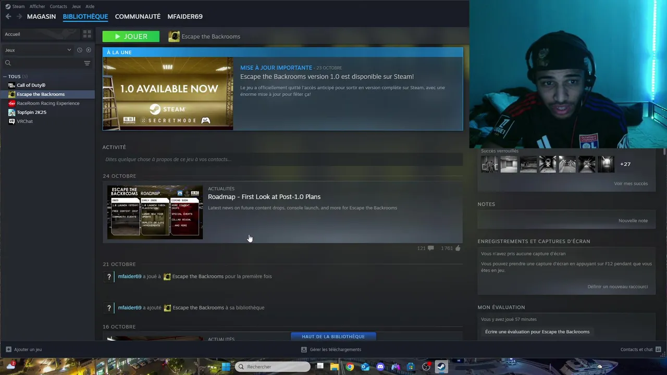Click Ajouter un jeu label

(28, 349)
